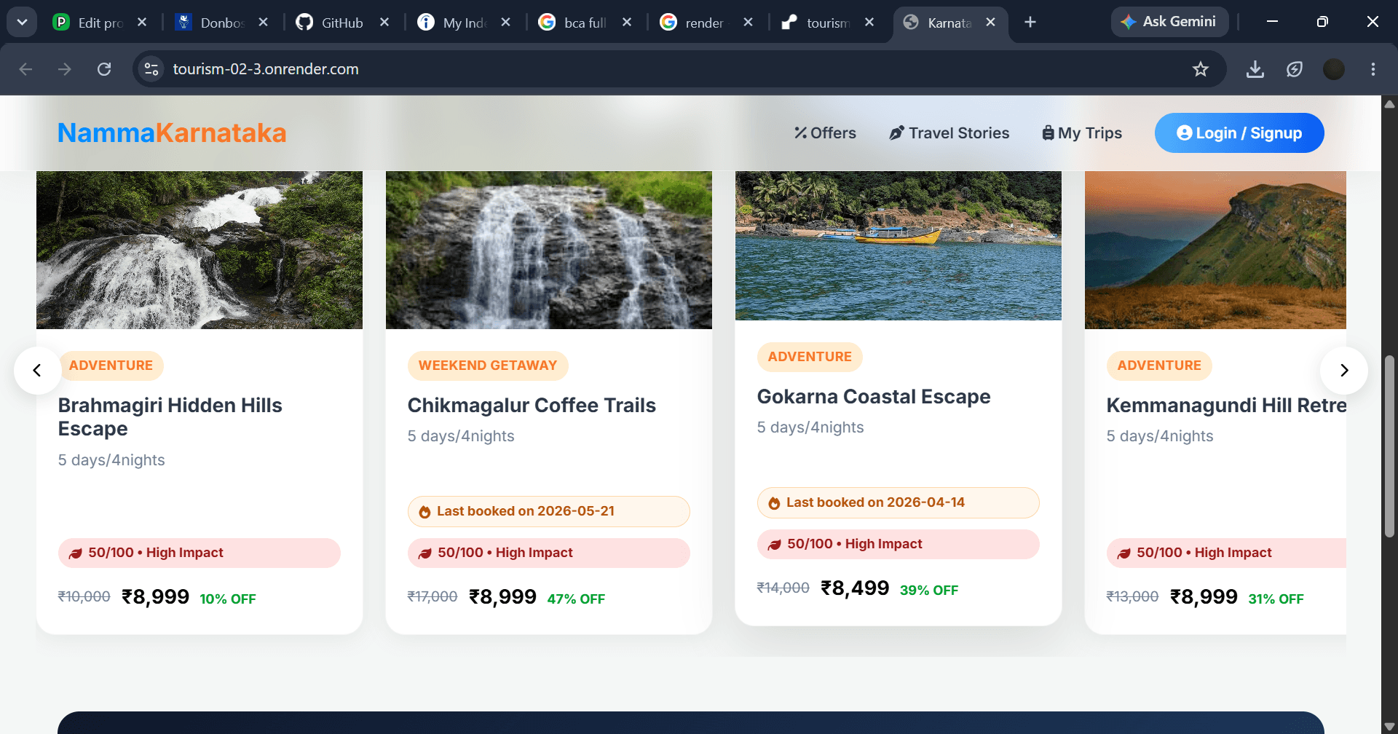The image size is (1398, 734).
Task: Bookmark this page with star icon
Action: (x=1201, y=69)
